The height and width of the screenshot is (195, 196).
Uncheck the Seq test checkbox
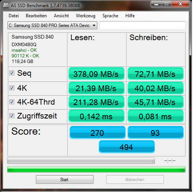12,73
